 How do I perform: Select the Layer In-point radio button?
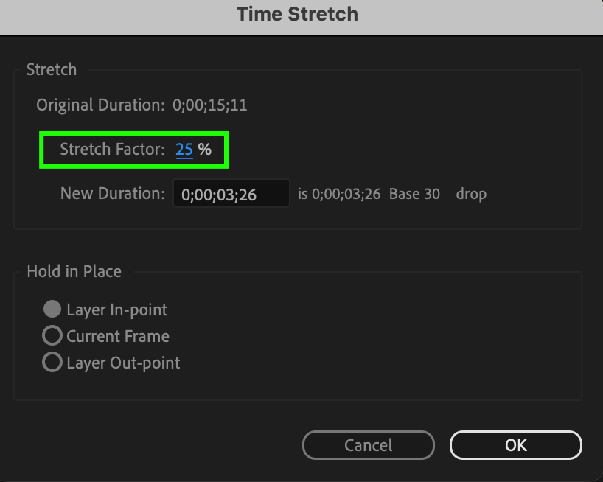tap(52, 310)
